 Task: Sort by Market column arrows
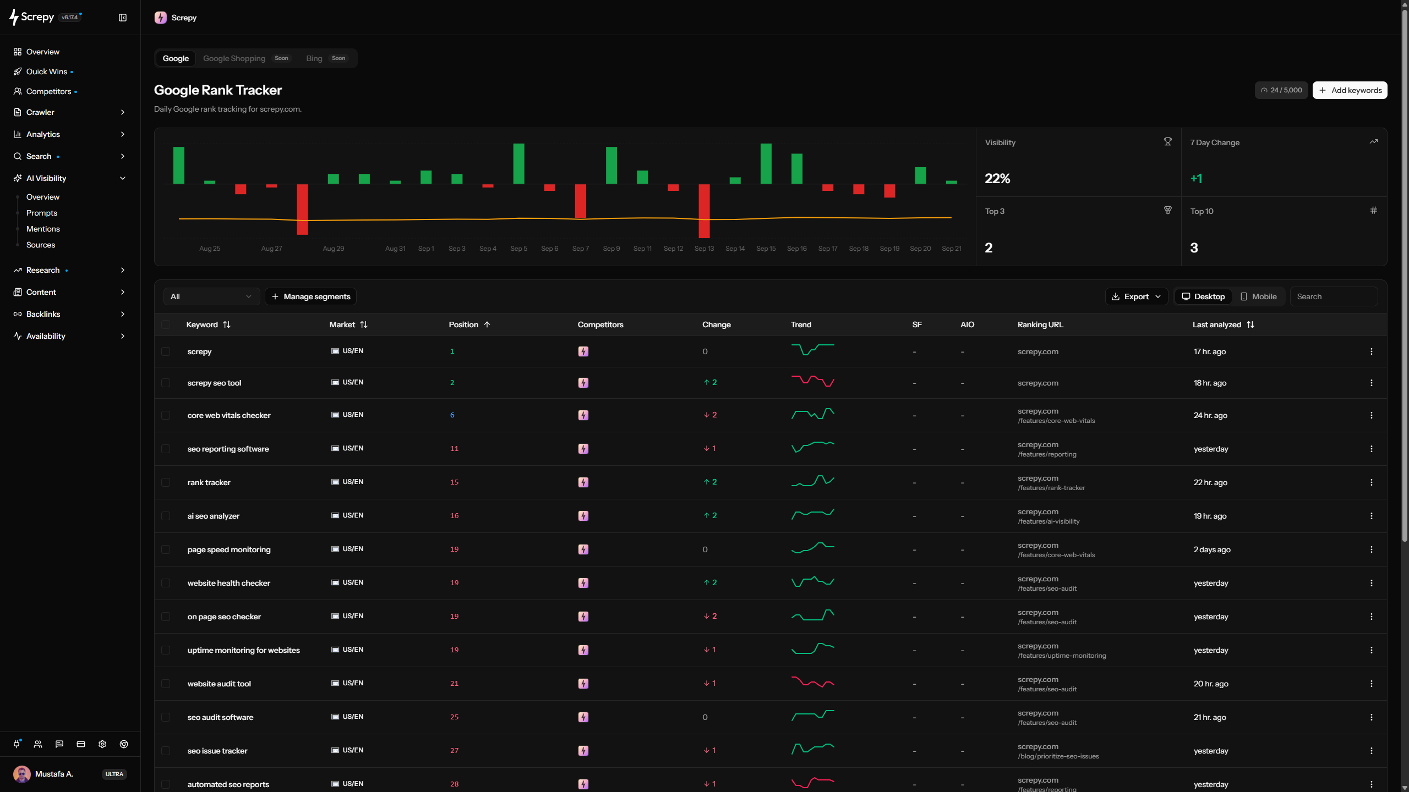[x=364, y=324]
